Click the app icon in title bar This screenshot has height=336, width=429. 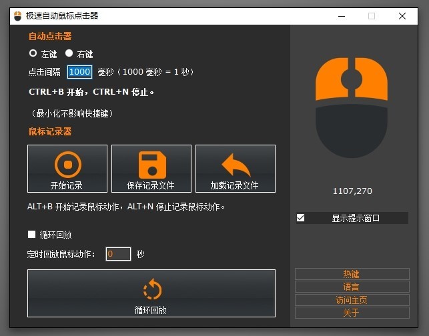18,16
